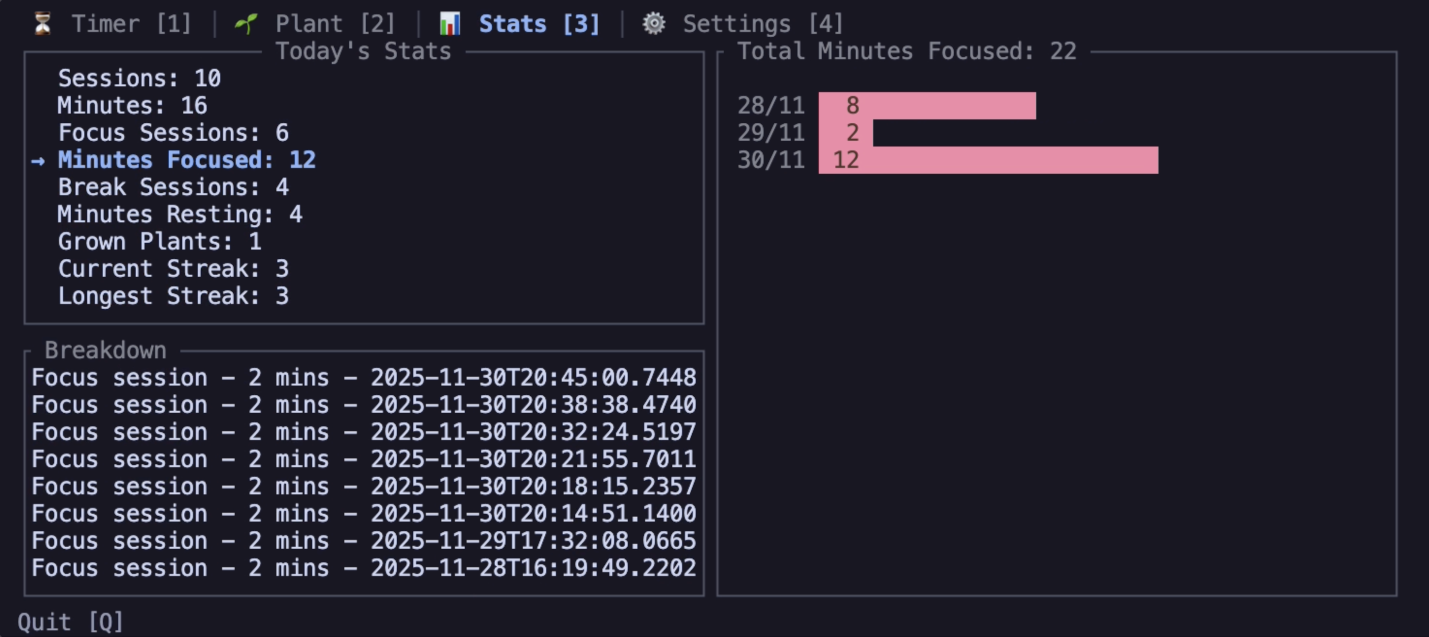Click the 28/11 pink bar
The height and width of the screenshot is (637, 1429).
(926, 105)
